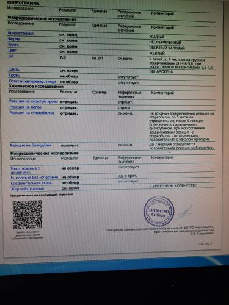Viewport: 229px width, 305px height.
Task: Click the pH test name
Action: coord(11,56)
